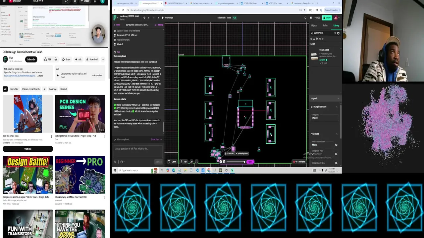Select the PCB view tab
Image resolution: width=424 pixels, height=238 pixels.
pyautogui.click(x=234, y=18)
